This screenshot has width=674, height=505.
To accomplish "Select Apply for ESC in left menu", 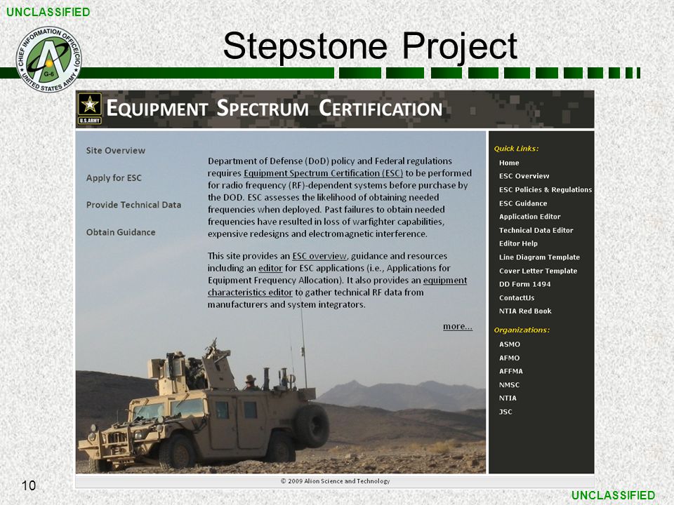I will (x=114, y=177).
